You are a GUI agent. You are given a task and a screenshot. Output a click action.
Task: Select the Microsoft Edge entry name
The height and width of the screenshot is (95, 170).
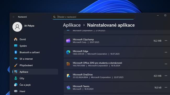click(81, 51)
